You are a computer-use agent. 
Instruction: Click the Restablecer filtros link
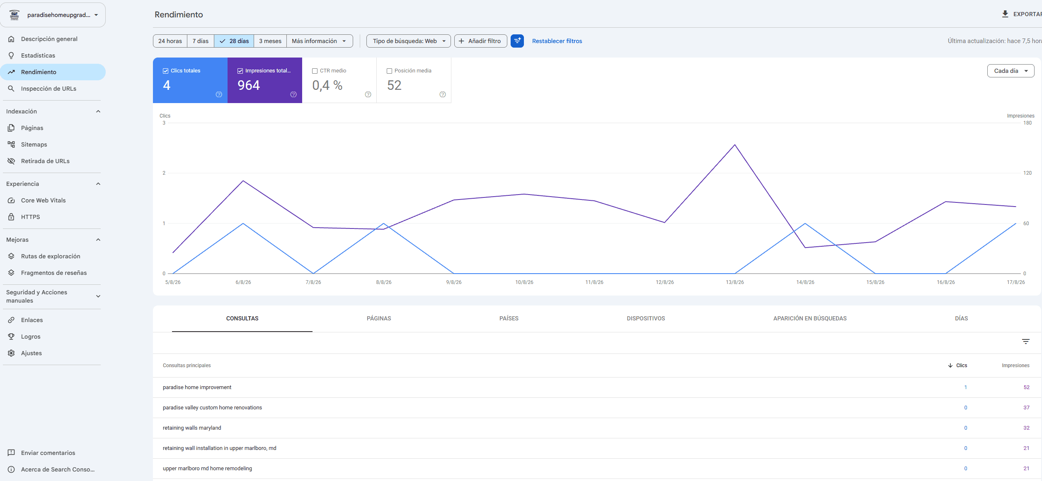click(x=557, y=41)
